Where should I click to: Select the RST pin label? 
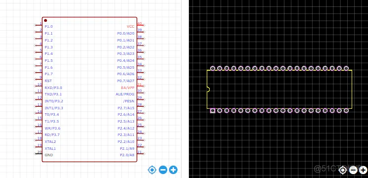click(48, 81)
